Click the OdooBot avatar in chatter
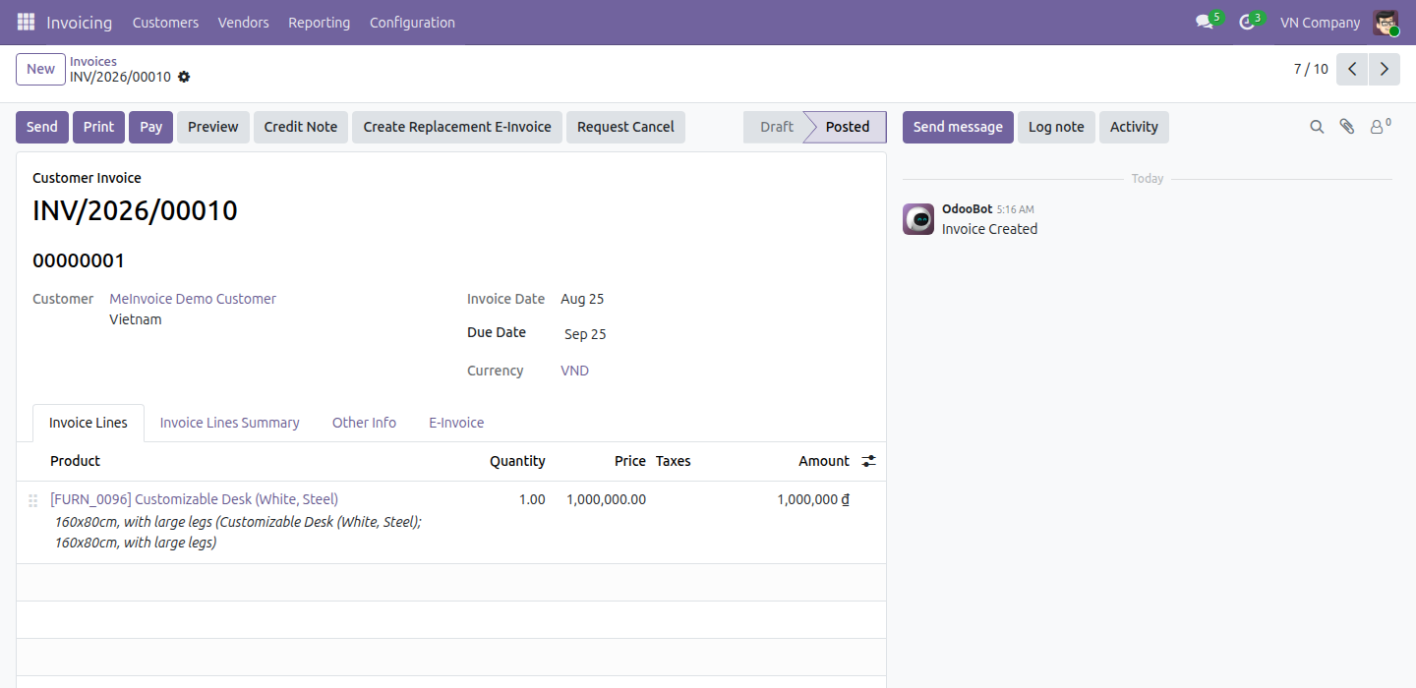This screenshot has height=688, width=1416. (918, 219)
